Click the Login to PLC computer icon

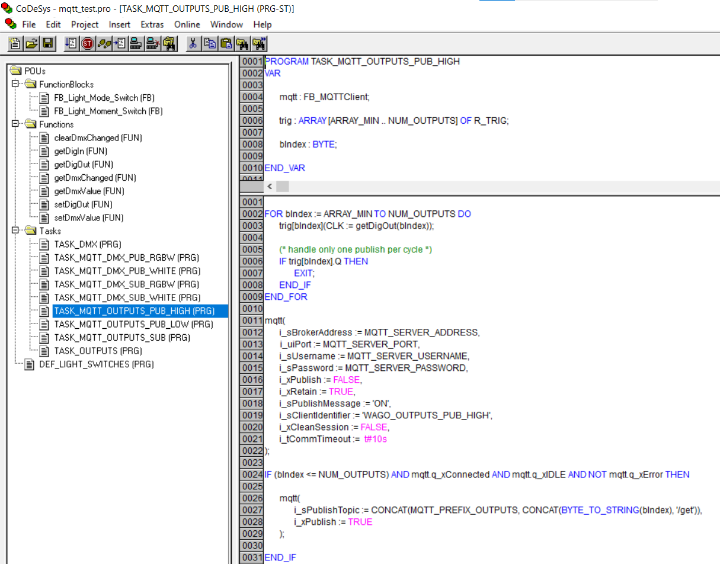point(135,43)
